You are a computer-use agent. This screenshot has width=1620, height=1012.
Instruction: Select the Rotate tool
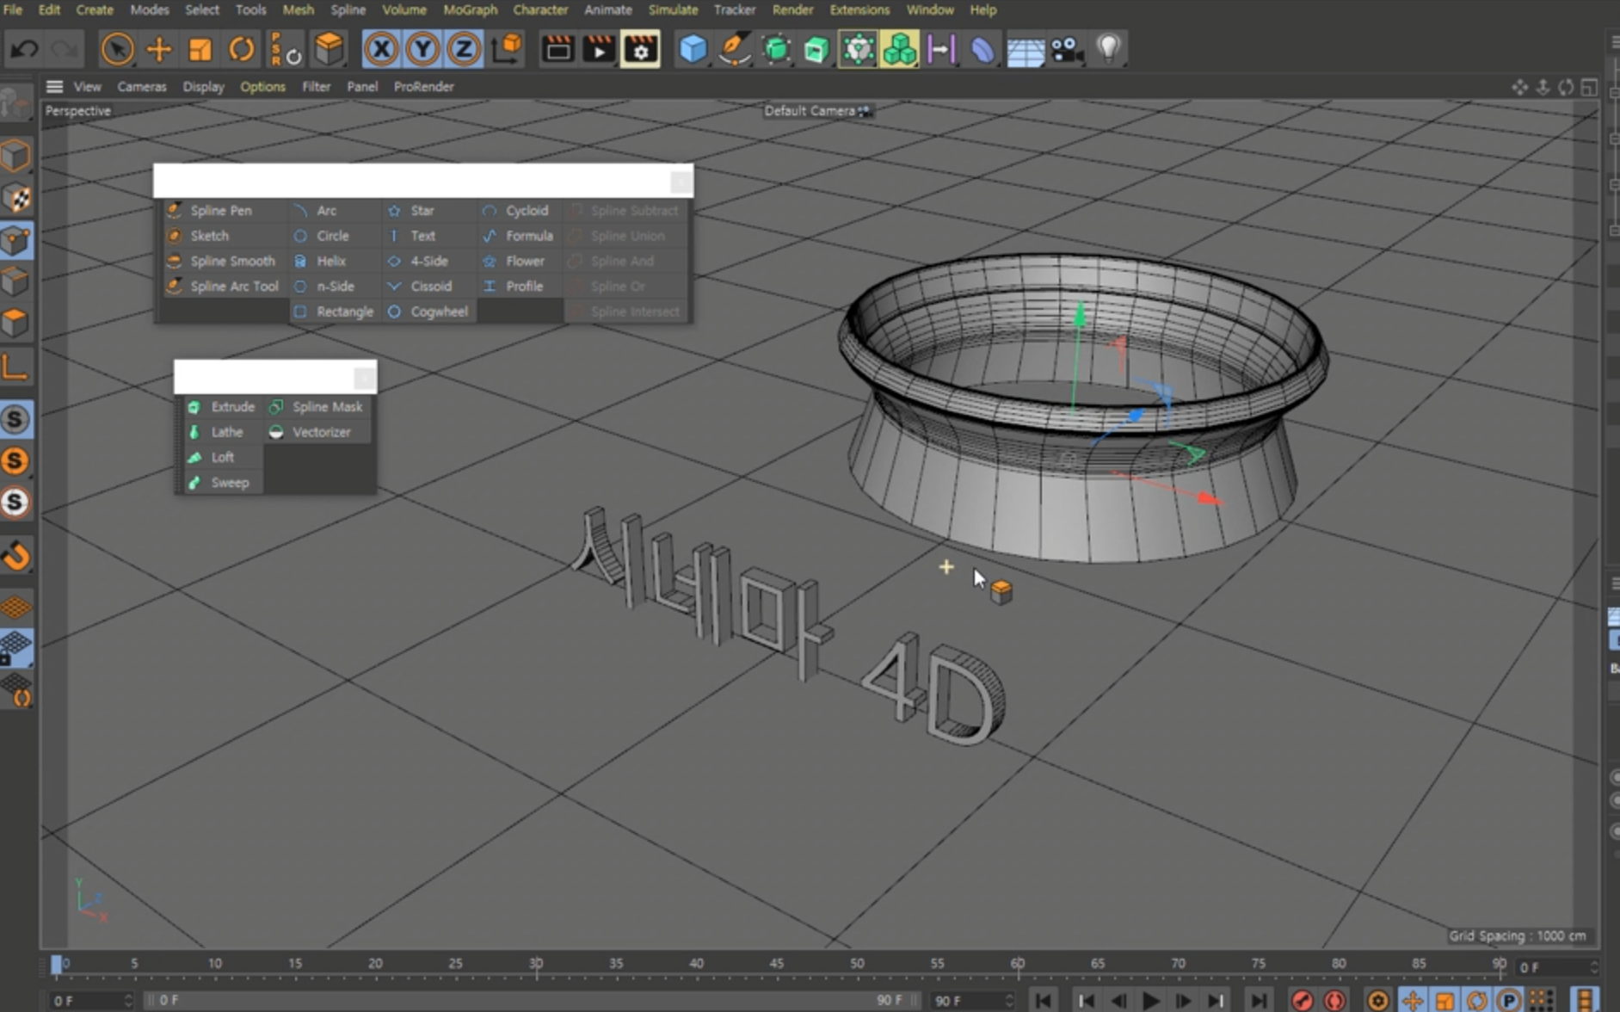click(x=242, y=49)
